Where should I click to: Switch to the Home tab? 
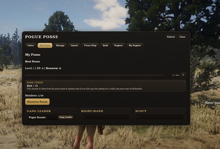point(31,46)
